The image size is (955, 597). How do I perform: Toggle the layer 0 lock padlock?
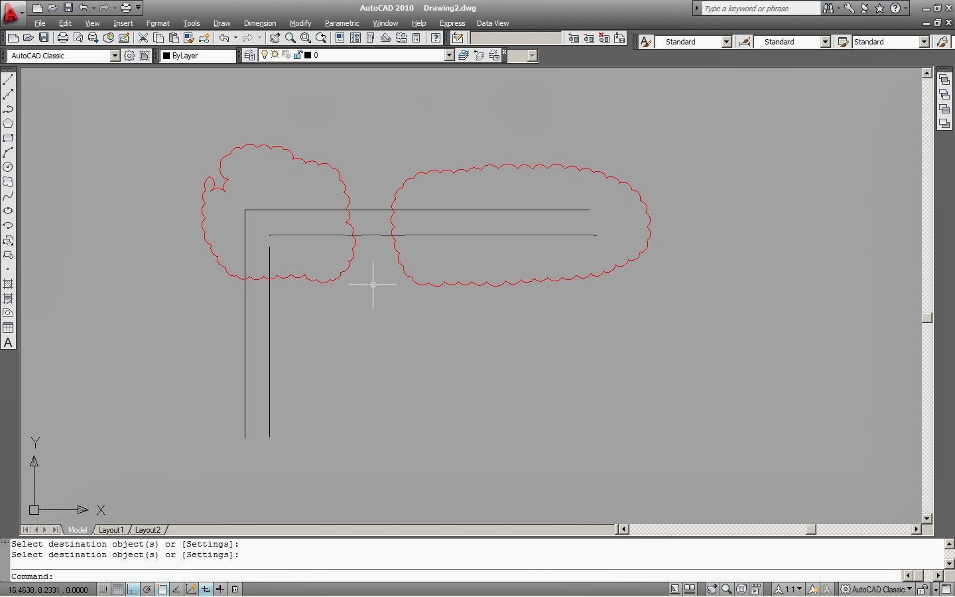coord(297,54)
